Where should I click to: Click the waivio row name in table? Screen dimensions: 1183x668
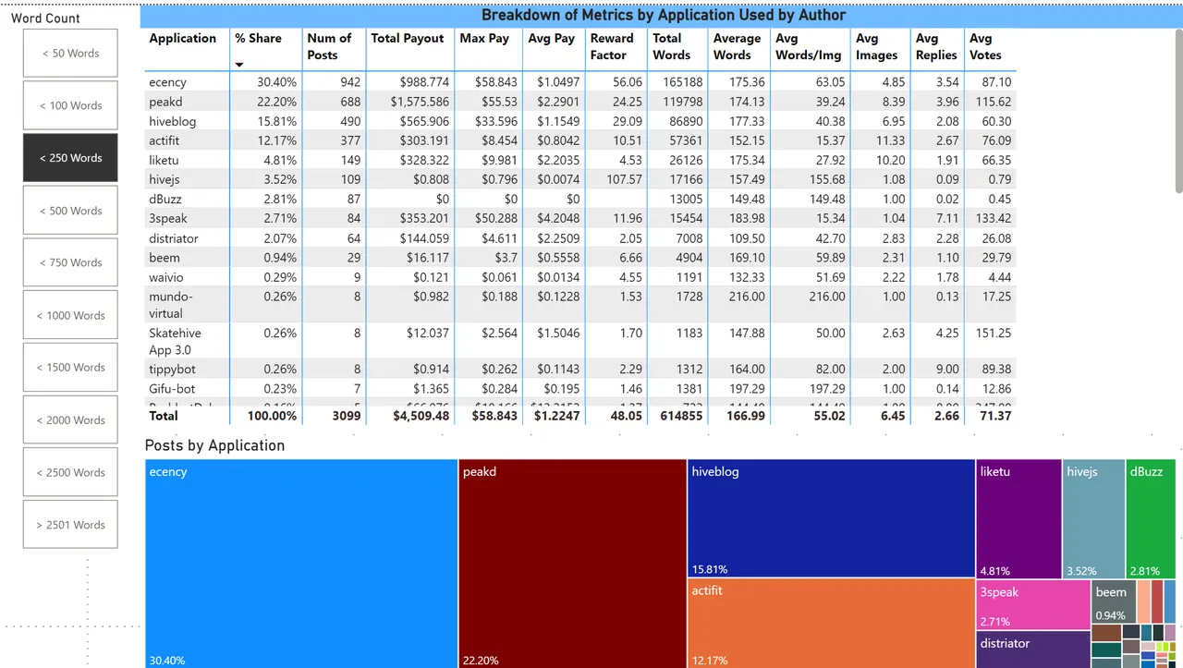pos(166,277)
